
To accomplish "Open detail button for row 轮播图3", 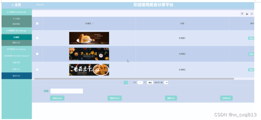I will coord(251,70).
